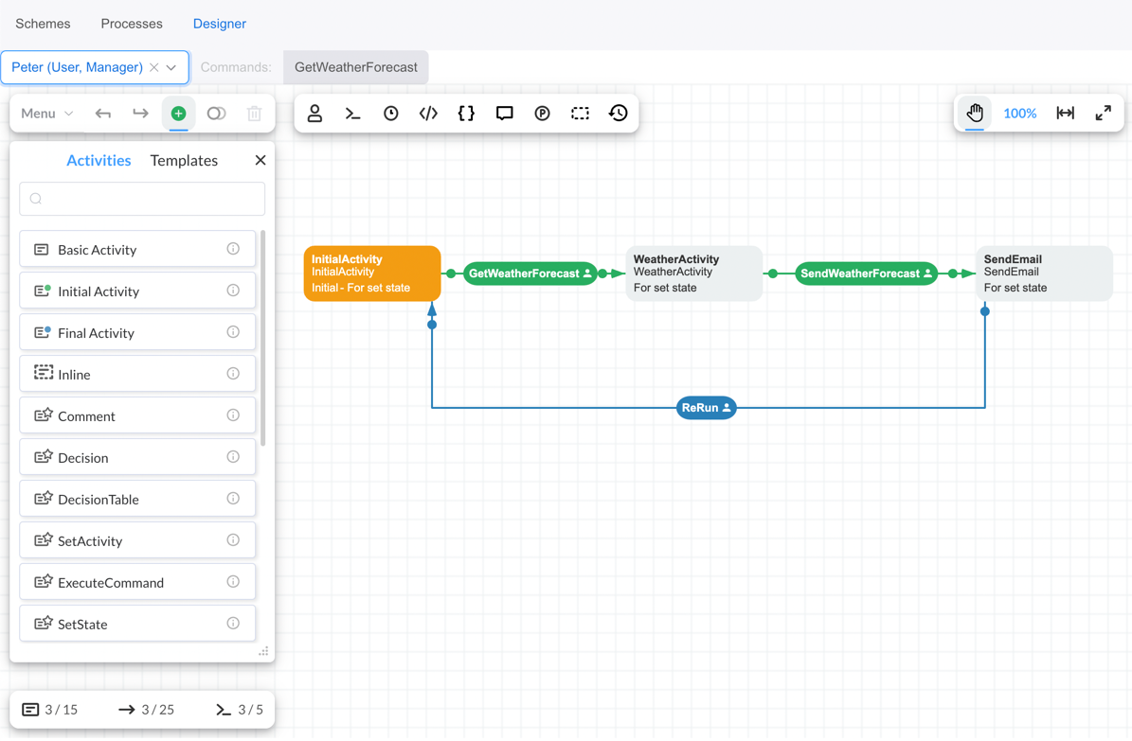1132x741 pixels.
Task: Click info icon for Inline
Action: click(233, 374)
